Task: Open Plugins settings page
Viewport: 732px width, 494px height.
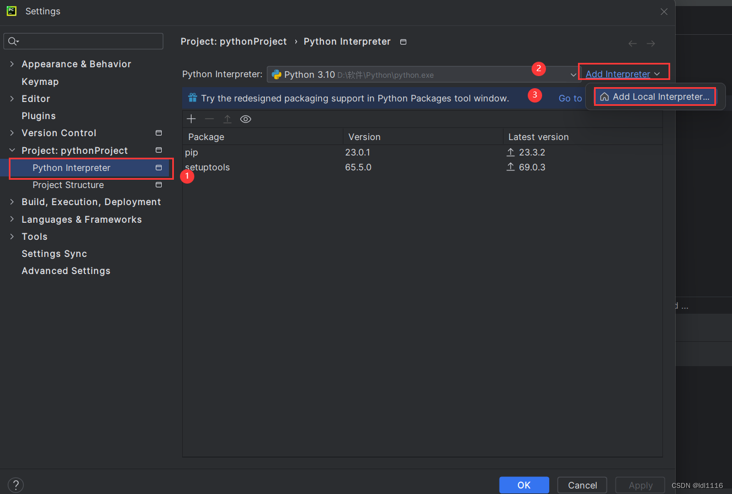Action: coord(39,116)
